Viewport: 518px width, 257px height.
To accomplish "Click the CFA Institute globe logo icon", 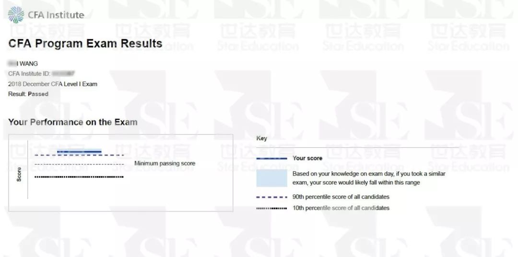I will 16,15.
